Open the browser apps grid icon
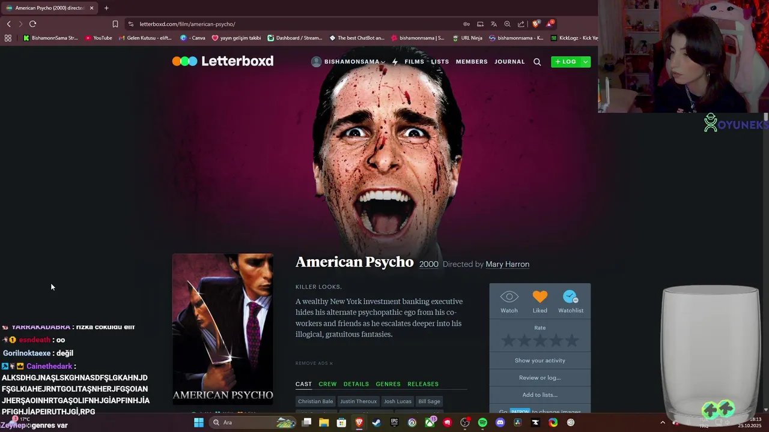 pos(8,38)
